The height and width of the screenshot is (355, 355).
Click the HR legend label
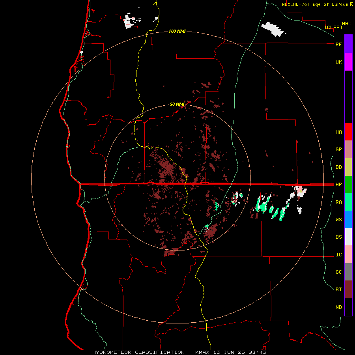[338, 185]
